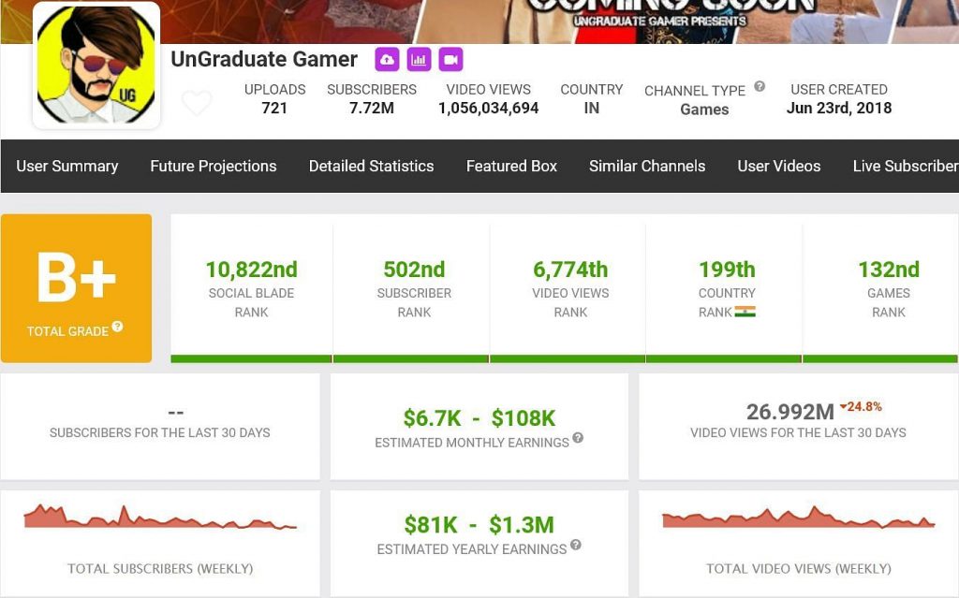This screenshot has width=959, height=598.
Task: Click the India flag under Country Rank
Action: click(x=745, y=312)
